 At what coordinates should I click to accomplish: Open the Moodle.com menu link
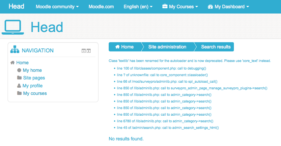click(x=101, y=7)
